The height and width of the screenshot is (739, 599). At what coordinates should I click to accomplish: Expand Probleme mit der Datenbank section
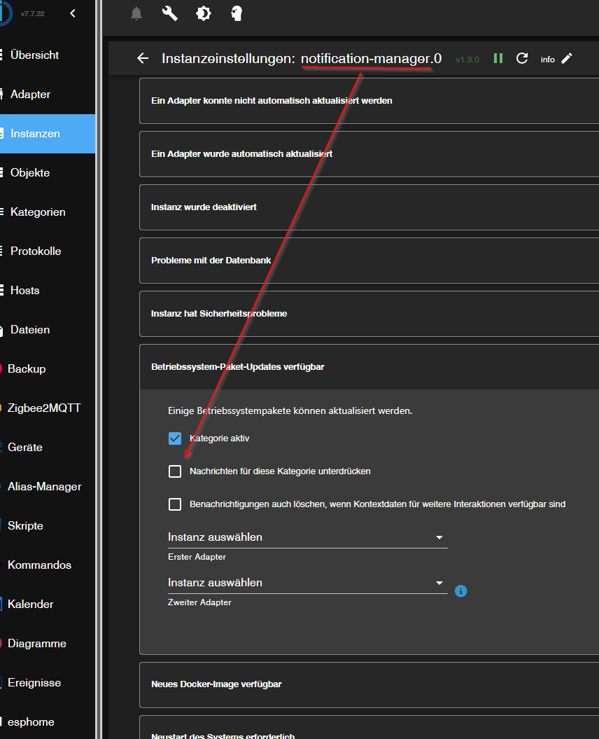point(369,261)
